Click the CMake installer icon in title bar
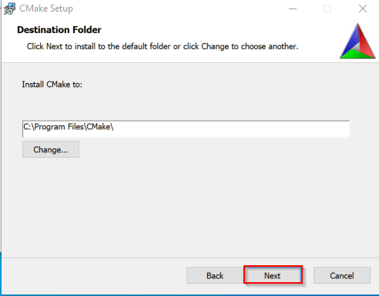This screenshot has height=296, width=379. [x=10, y=8]
